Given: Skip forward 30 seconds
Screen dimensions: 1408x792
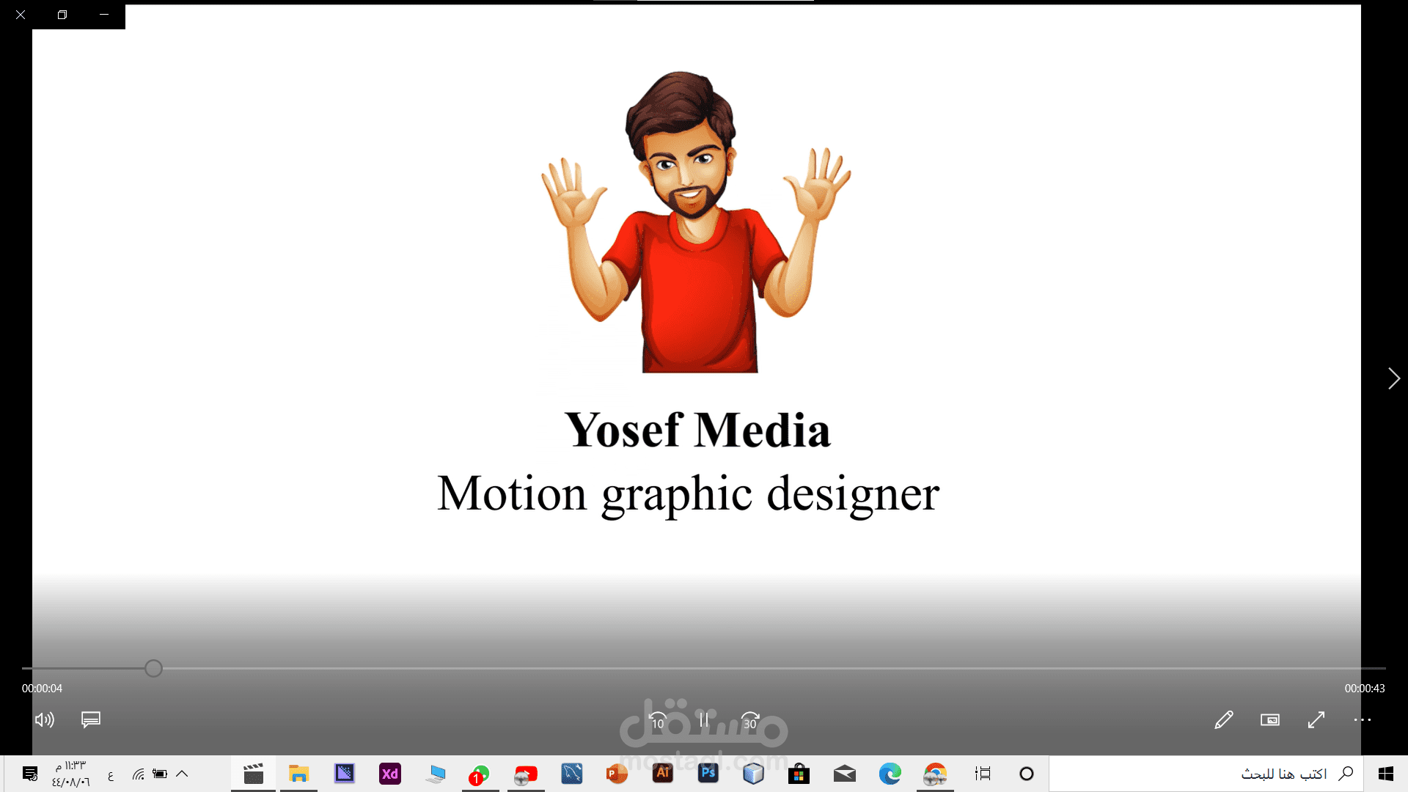Looking at the screenshot, I should point(749,720).
